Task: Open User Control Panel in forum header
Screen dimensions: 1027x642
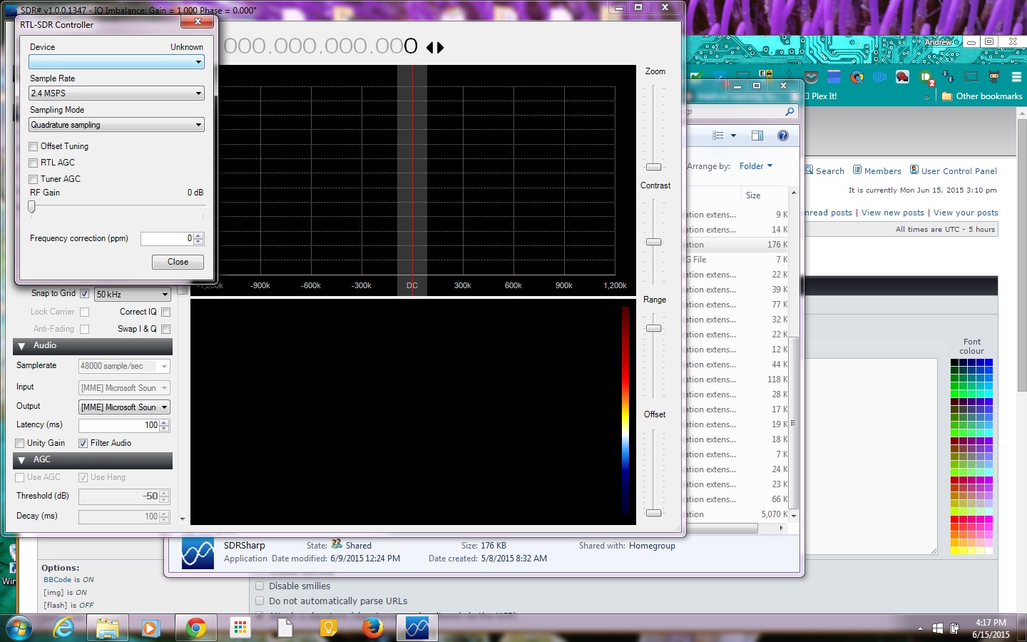Action: (x=959, y=171)
